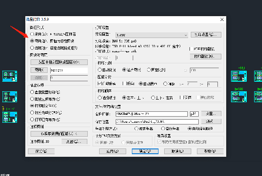Choose print to file option (3)
The height and width of the screenshot is (176, 262).
[32, 106]
